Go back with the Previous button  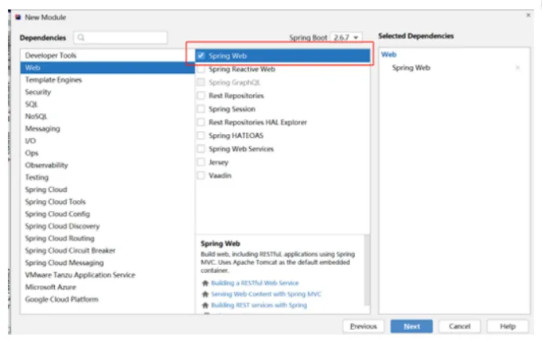point(363,326)
